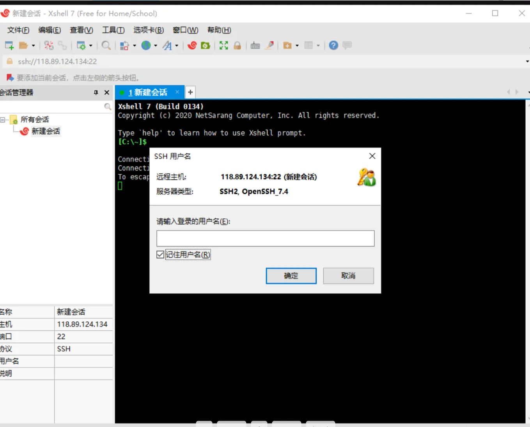Click the address bar lock icon
The height and width of the screenshot is (427, 530).
coord(10,61)
